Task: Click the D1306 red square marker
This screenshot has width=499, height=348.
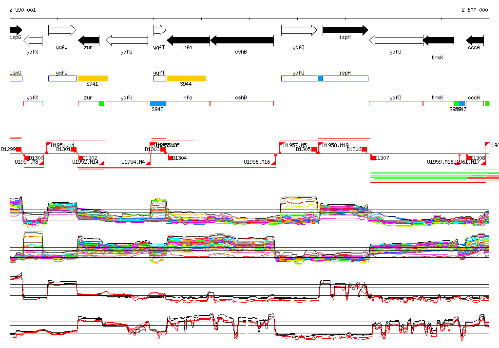Action: click(365, 149)
